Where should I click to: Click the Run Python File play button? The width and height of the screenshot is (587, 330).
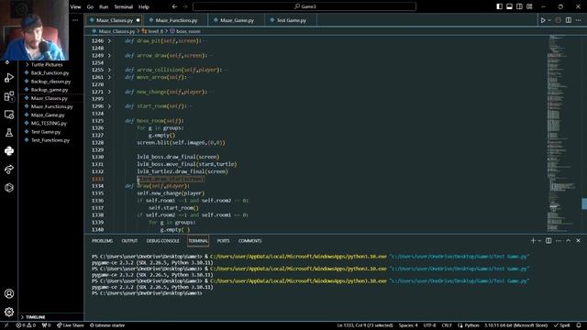click(543, 20)
